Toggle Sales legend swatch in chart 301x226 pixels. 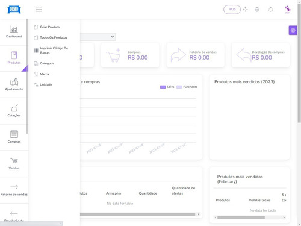163,87
